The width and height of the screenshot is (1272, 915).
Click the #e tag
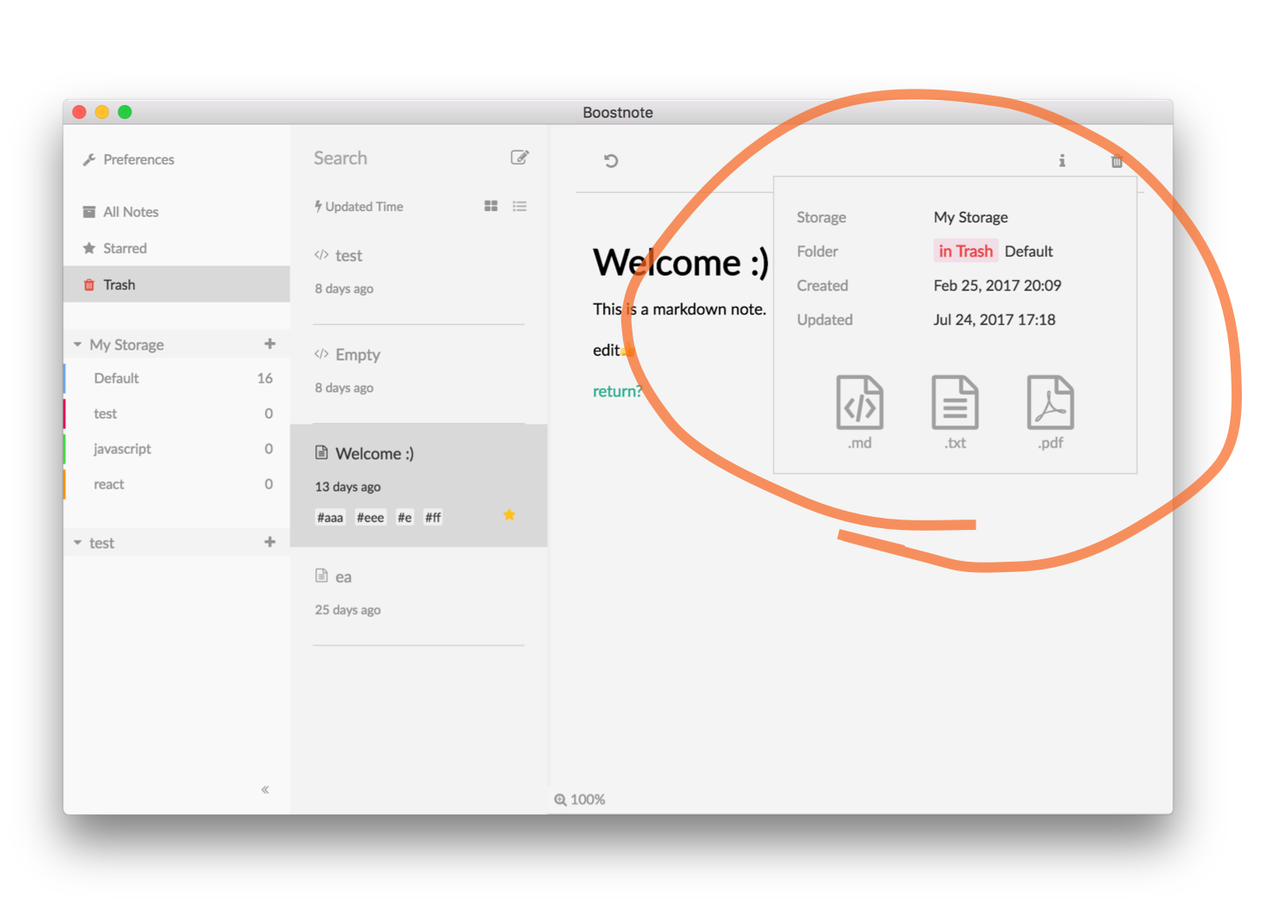[x=405, y=517]
